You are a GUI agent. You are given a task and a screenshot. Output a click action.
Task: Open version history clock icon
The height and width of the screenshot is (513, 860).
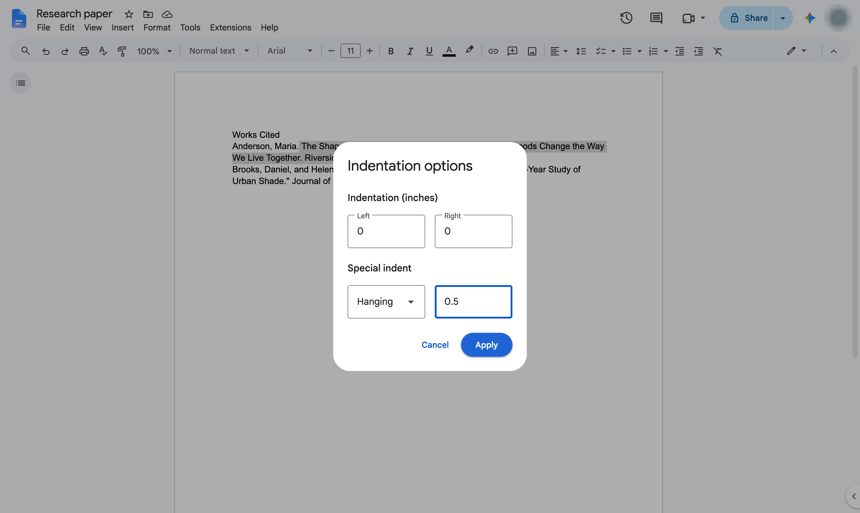pos(626,18)
